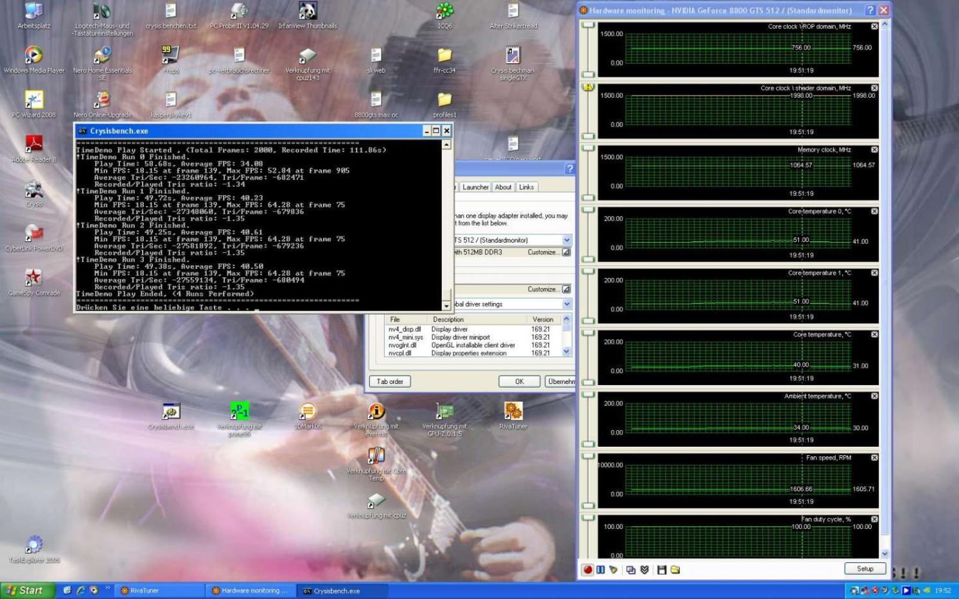This screenshot has height=599, width=959.
Task: Hide the Core clock shader domain graph
Action: click(x=874, y=88)
